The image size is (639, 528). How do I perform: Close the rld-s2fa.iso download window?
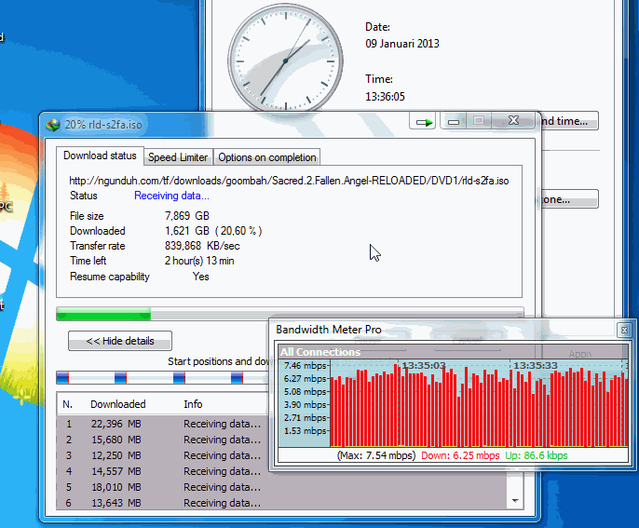tap(513, 121)
